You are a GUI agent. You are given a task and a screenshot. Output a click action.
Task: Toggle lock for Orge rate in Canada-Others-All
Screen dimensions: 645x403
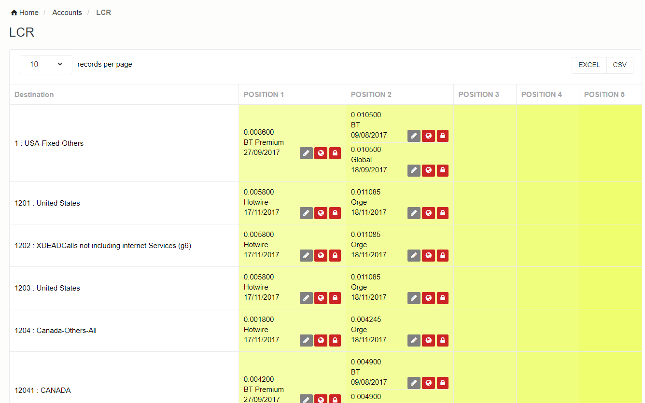(443, 340)
